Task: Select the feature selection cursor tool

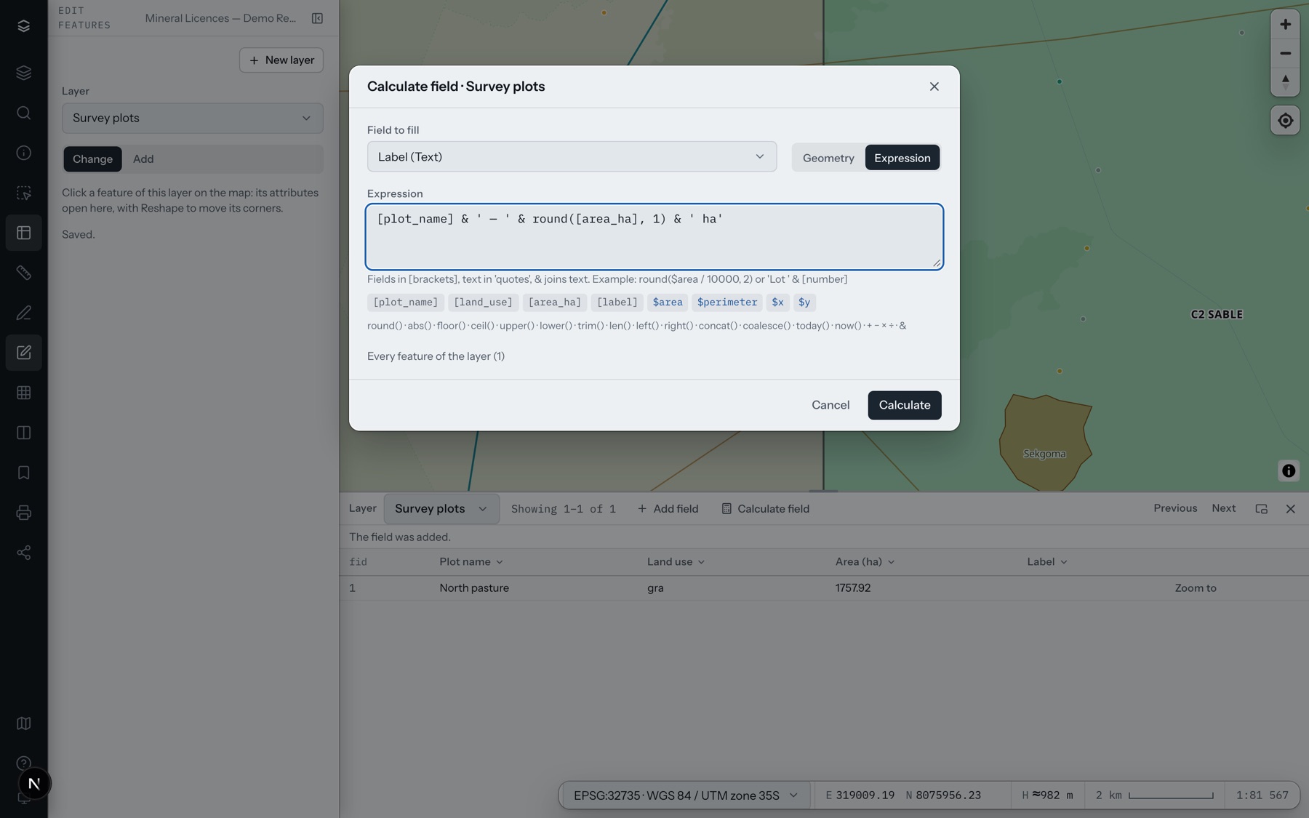Action: coord(23,193)
